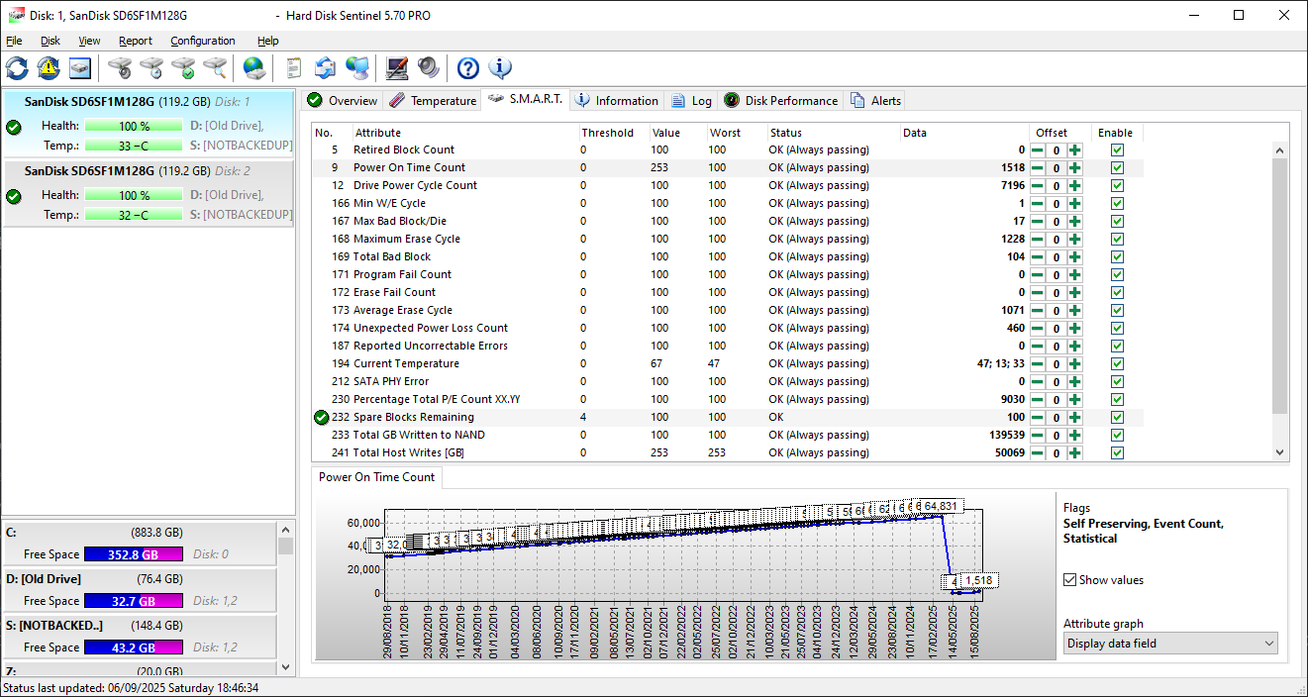Switch to the Alerts tab

pyautogui.click(x=875, y=101)
